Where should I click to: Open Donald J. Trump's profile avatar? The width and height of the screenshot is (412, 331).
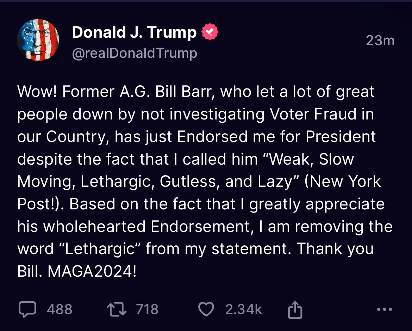[38, 41]
